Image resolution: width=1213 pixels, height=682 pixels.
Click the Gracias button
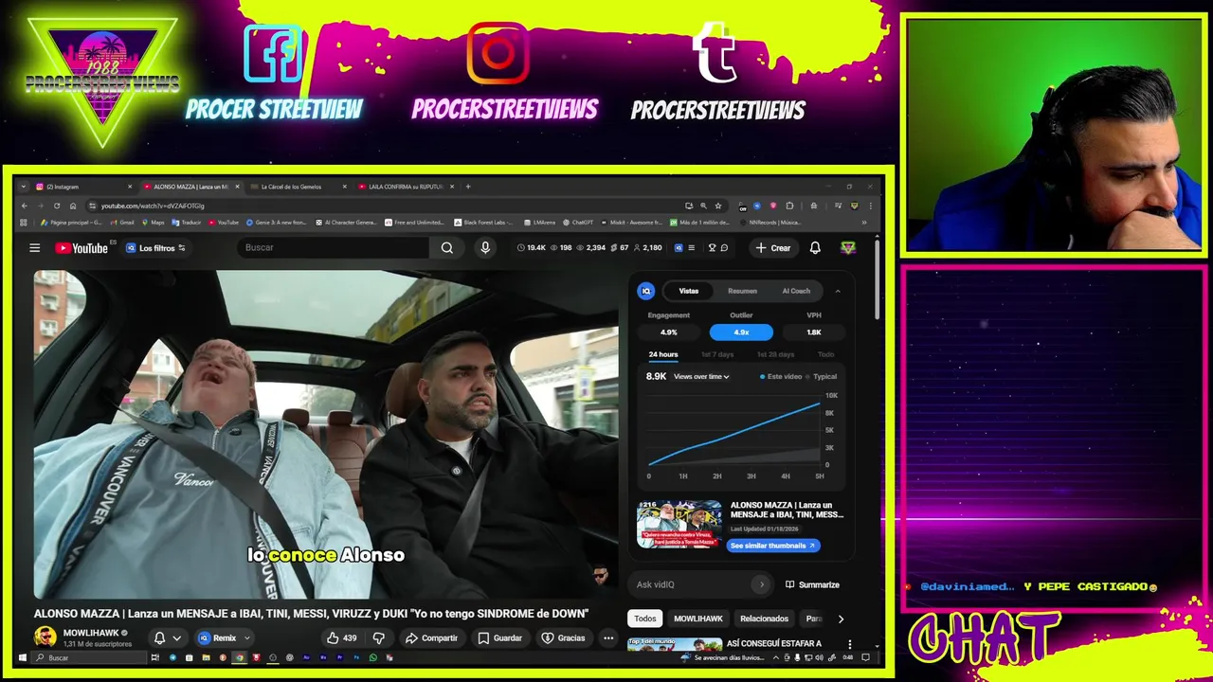point(564,638)
